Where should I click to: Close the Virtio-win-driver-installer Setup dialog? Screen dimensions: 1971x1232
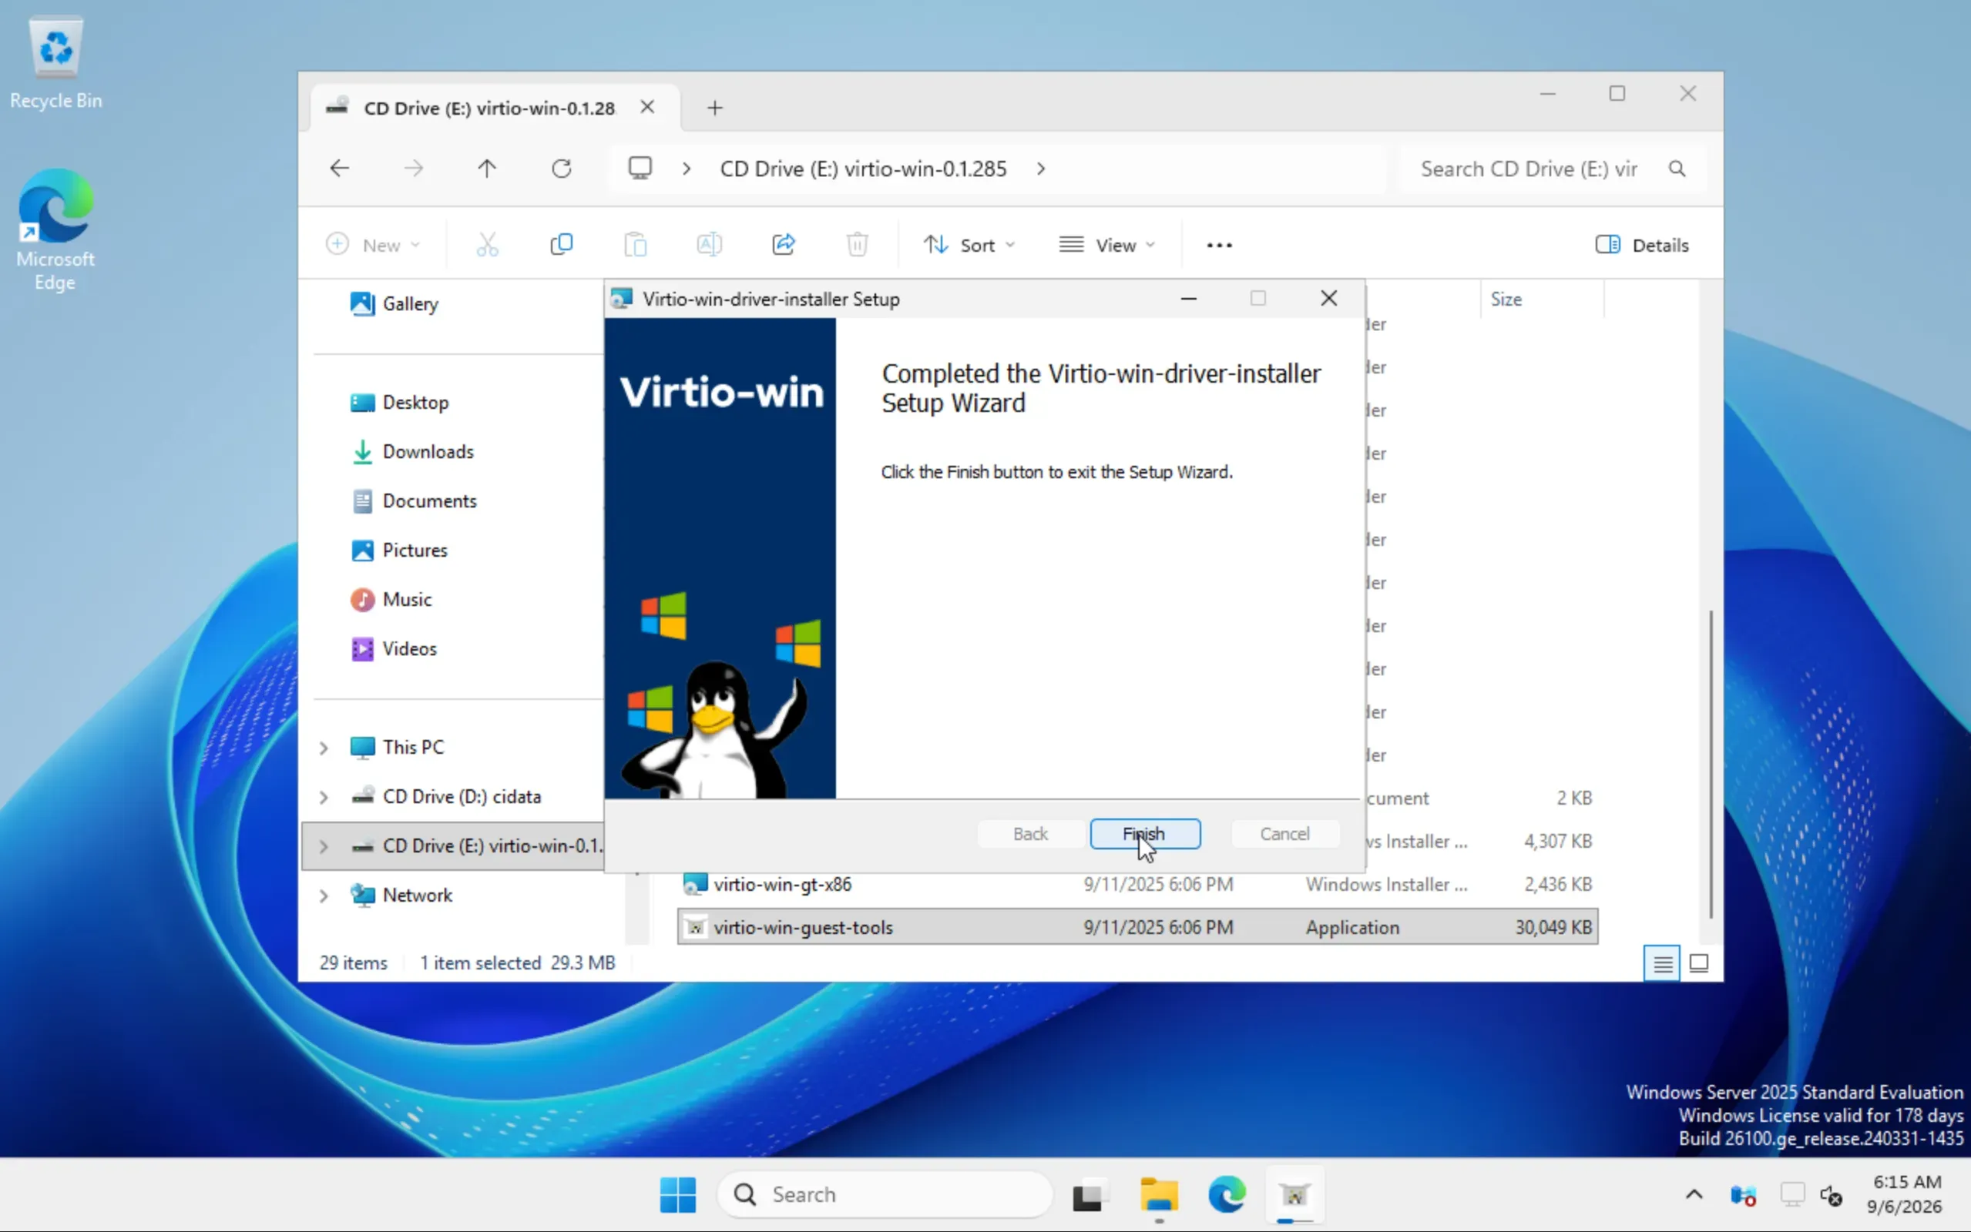(1328, 298)
